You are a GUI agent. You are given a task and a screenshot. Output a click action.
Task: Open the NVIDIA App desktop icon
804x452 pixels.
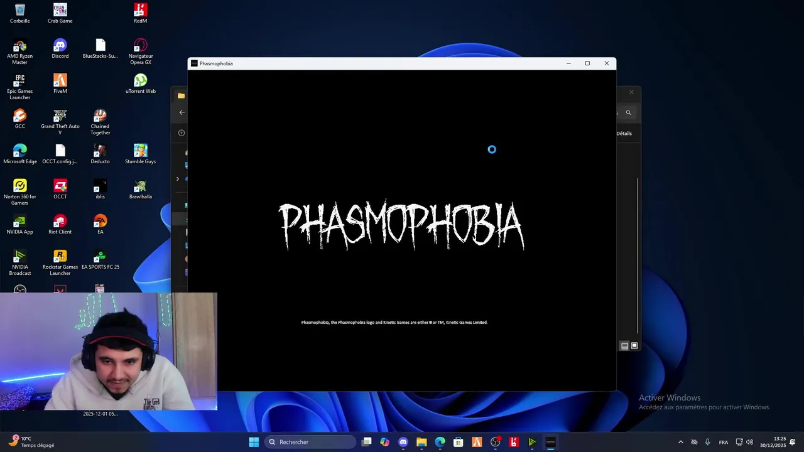[x=19, y=224]
